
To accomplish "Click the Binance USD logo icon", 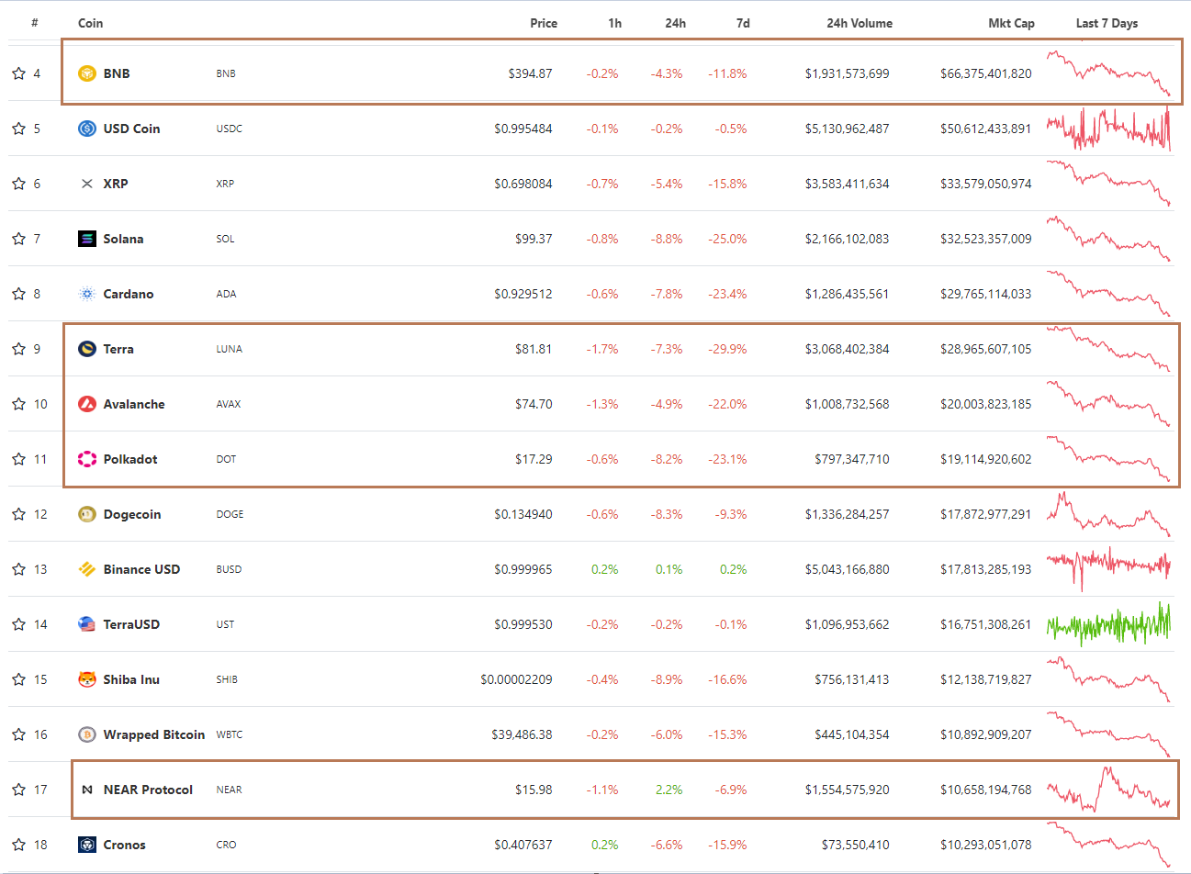I will pos(87,569).
